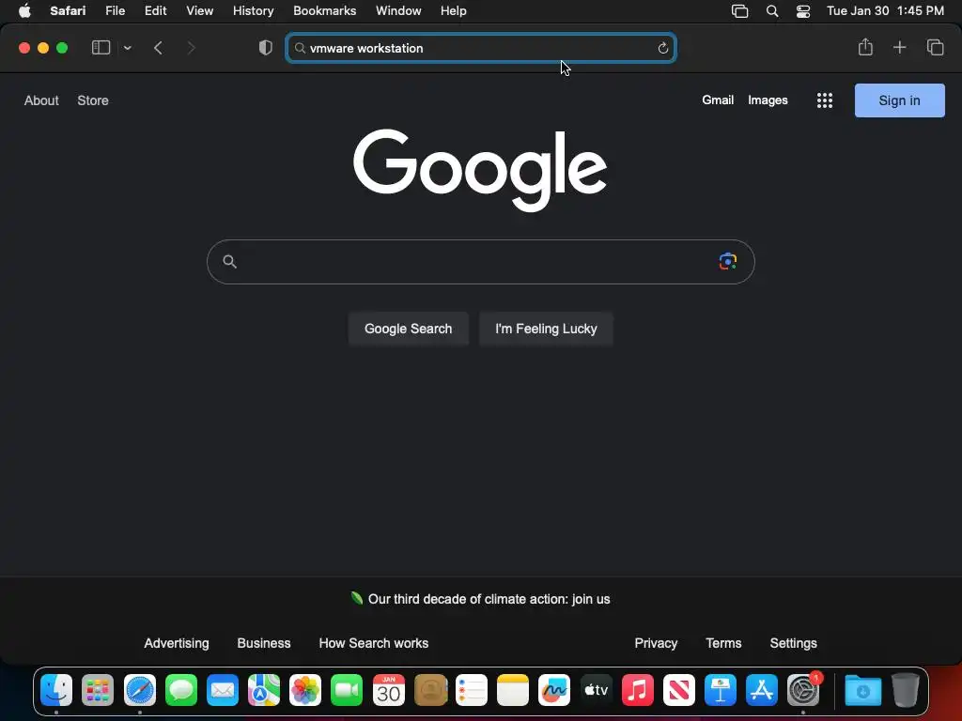The image size is (962, 721).
Task: Open Messages from the Dock
Action: coord(181,690)
